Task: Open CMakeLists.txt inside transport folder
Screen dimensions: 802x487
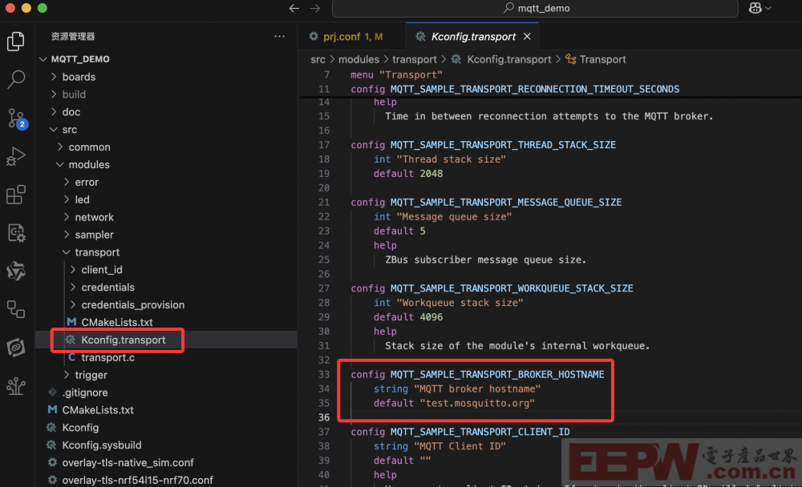Action: click(x=166, y=322)
